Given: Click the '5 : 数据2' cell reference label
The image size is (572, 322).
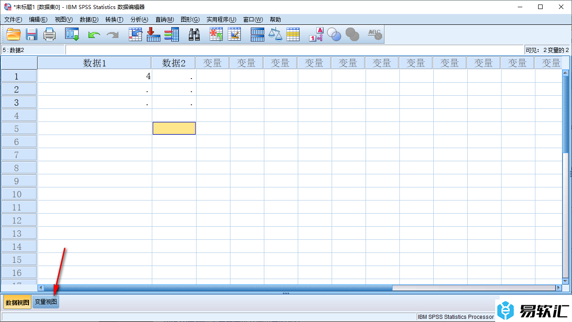Looking at the screenshot, I should pos(33,50).
